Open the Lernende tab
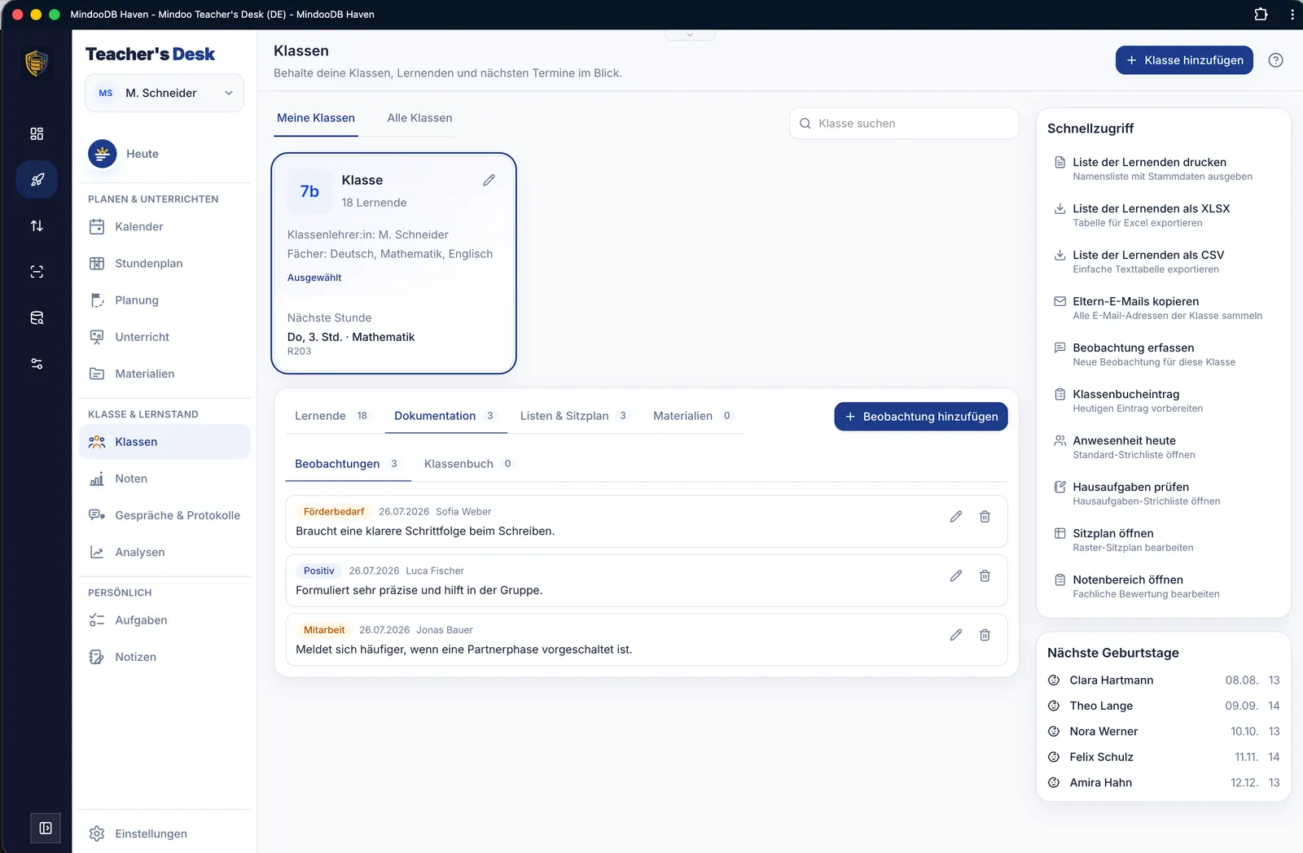Image resolution: width=1303 pixels, height=853 pixels. [331, 416]
